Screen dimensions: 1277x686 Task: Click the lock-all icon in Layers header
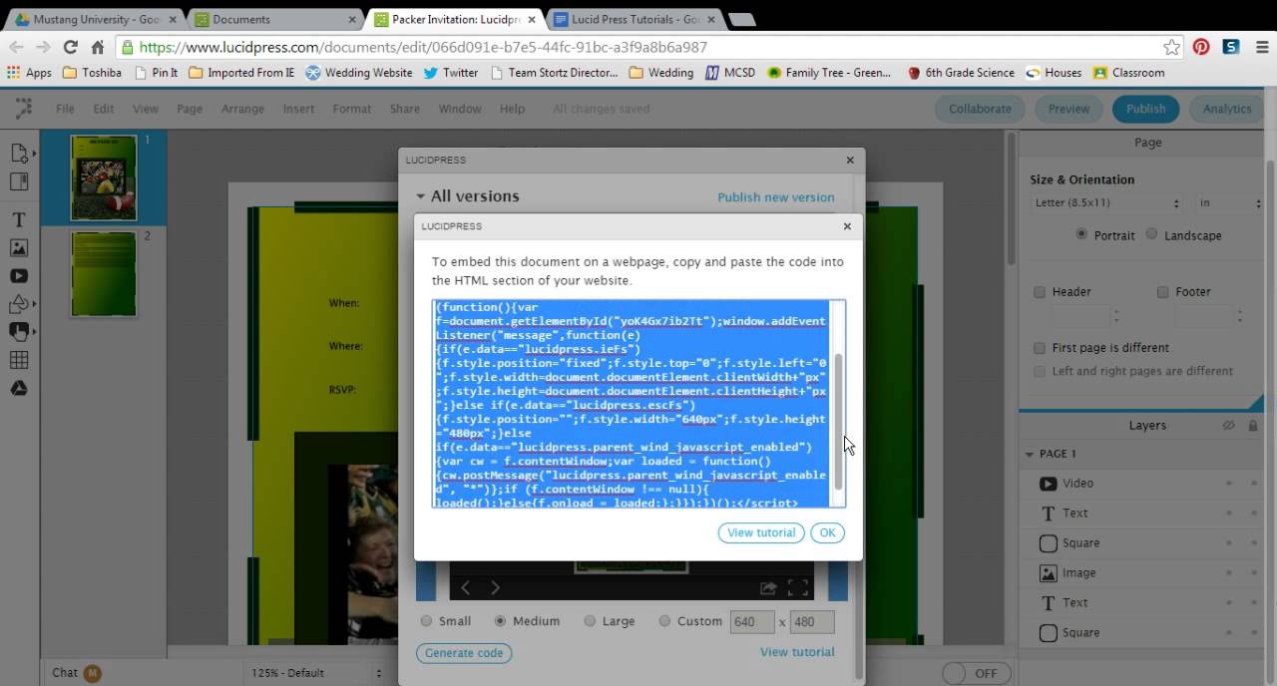pos(1253,425)
